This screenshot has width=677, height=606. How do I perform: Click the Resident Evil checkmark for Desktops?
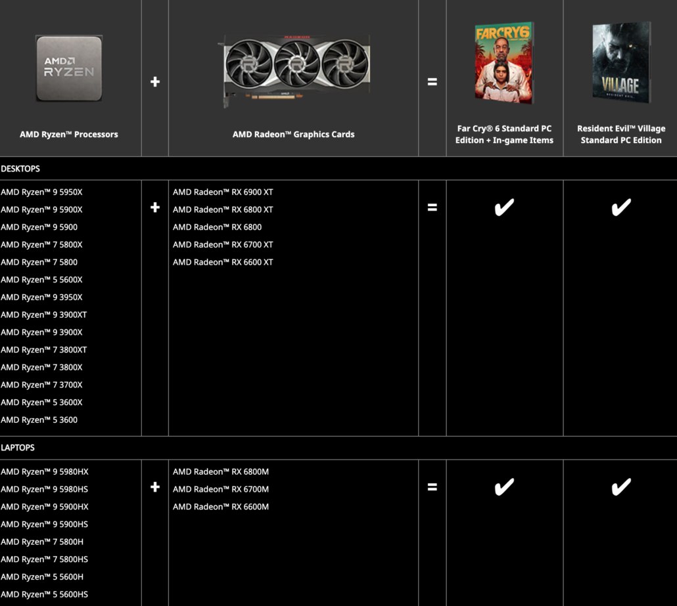[621, 207]
